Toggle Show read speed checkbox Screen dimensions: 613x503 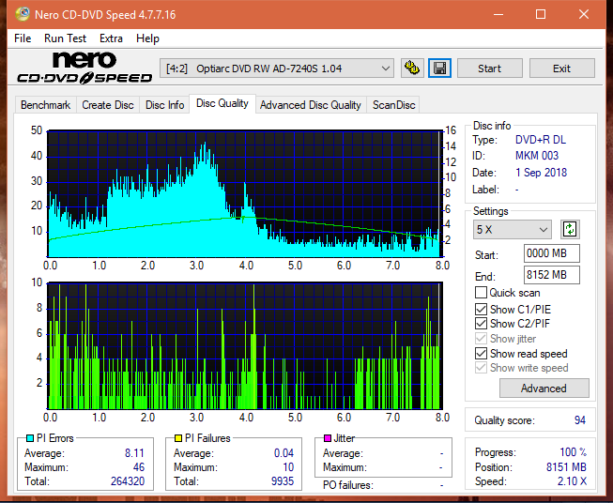(481, 353)
